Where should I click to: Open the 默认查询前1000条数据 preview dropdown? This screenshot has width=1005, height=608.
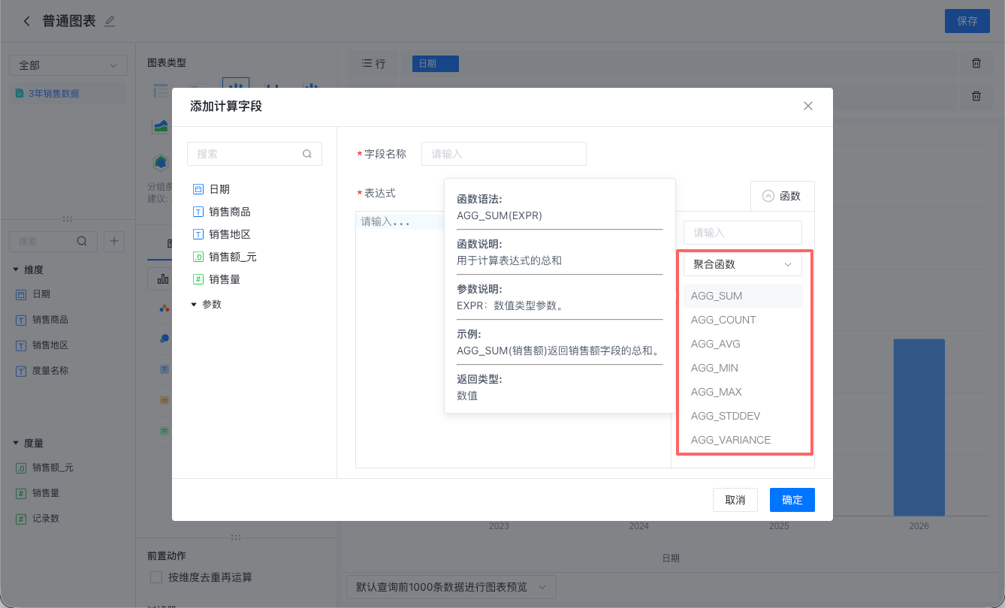point(451,587)
